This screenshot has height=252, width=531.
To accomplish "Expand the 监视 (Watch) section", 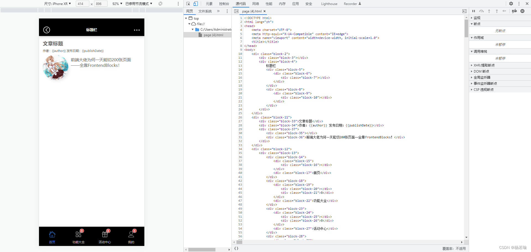I will pos(477,18).
